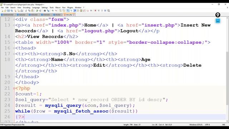Open the Macro menu
The height and width of the screenshot is (129, 229).
click(x=58, y=8)
